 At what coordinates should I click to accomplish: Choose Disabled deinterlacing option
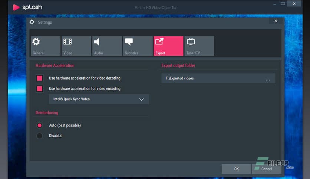[40, 136]
